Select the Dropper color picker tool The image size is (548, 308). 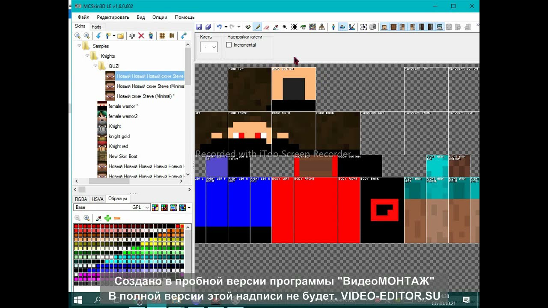click(x=275, y=27)
